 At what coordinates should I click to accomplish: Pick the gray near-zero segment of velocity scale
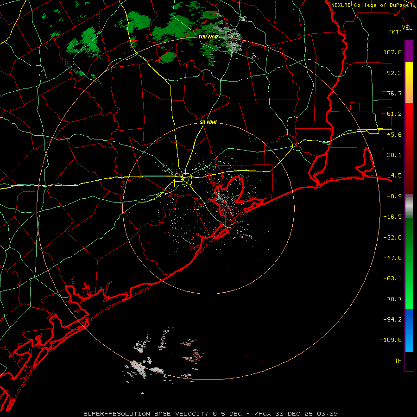[409, 206]
